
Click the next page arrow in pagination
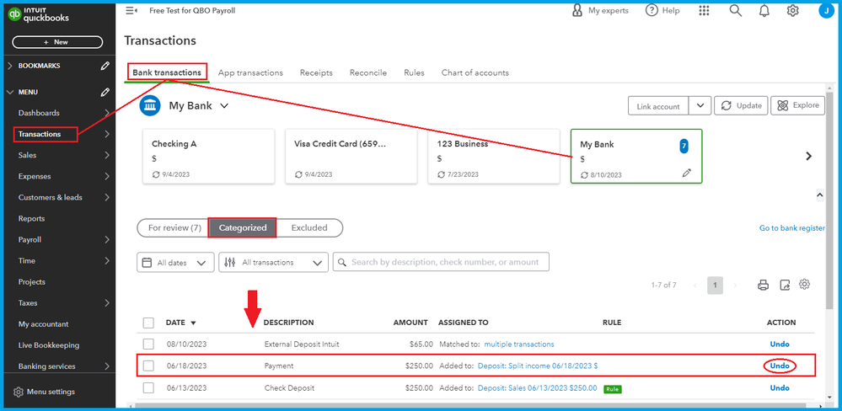(735, 286)
